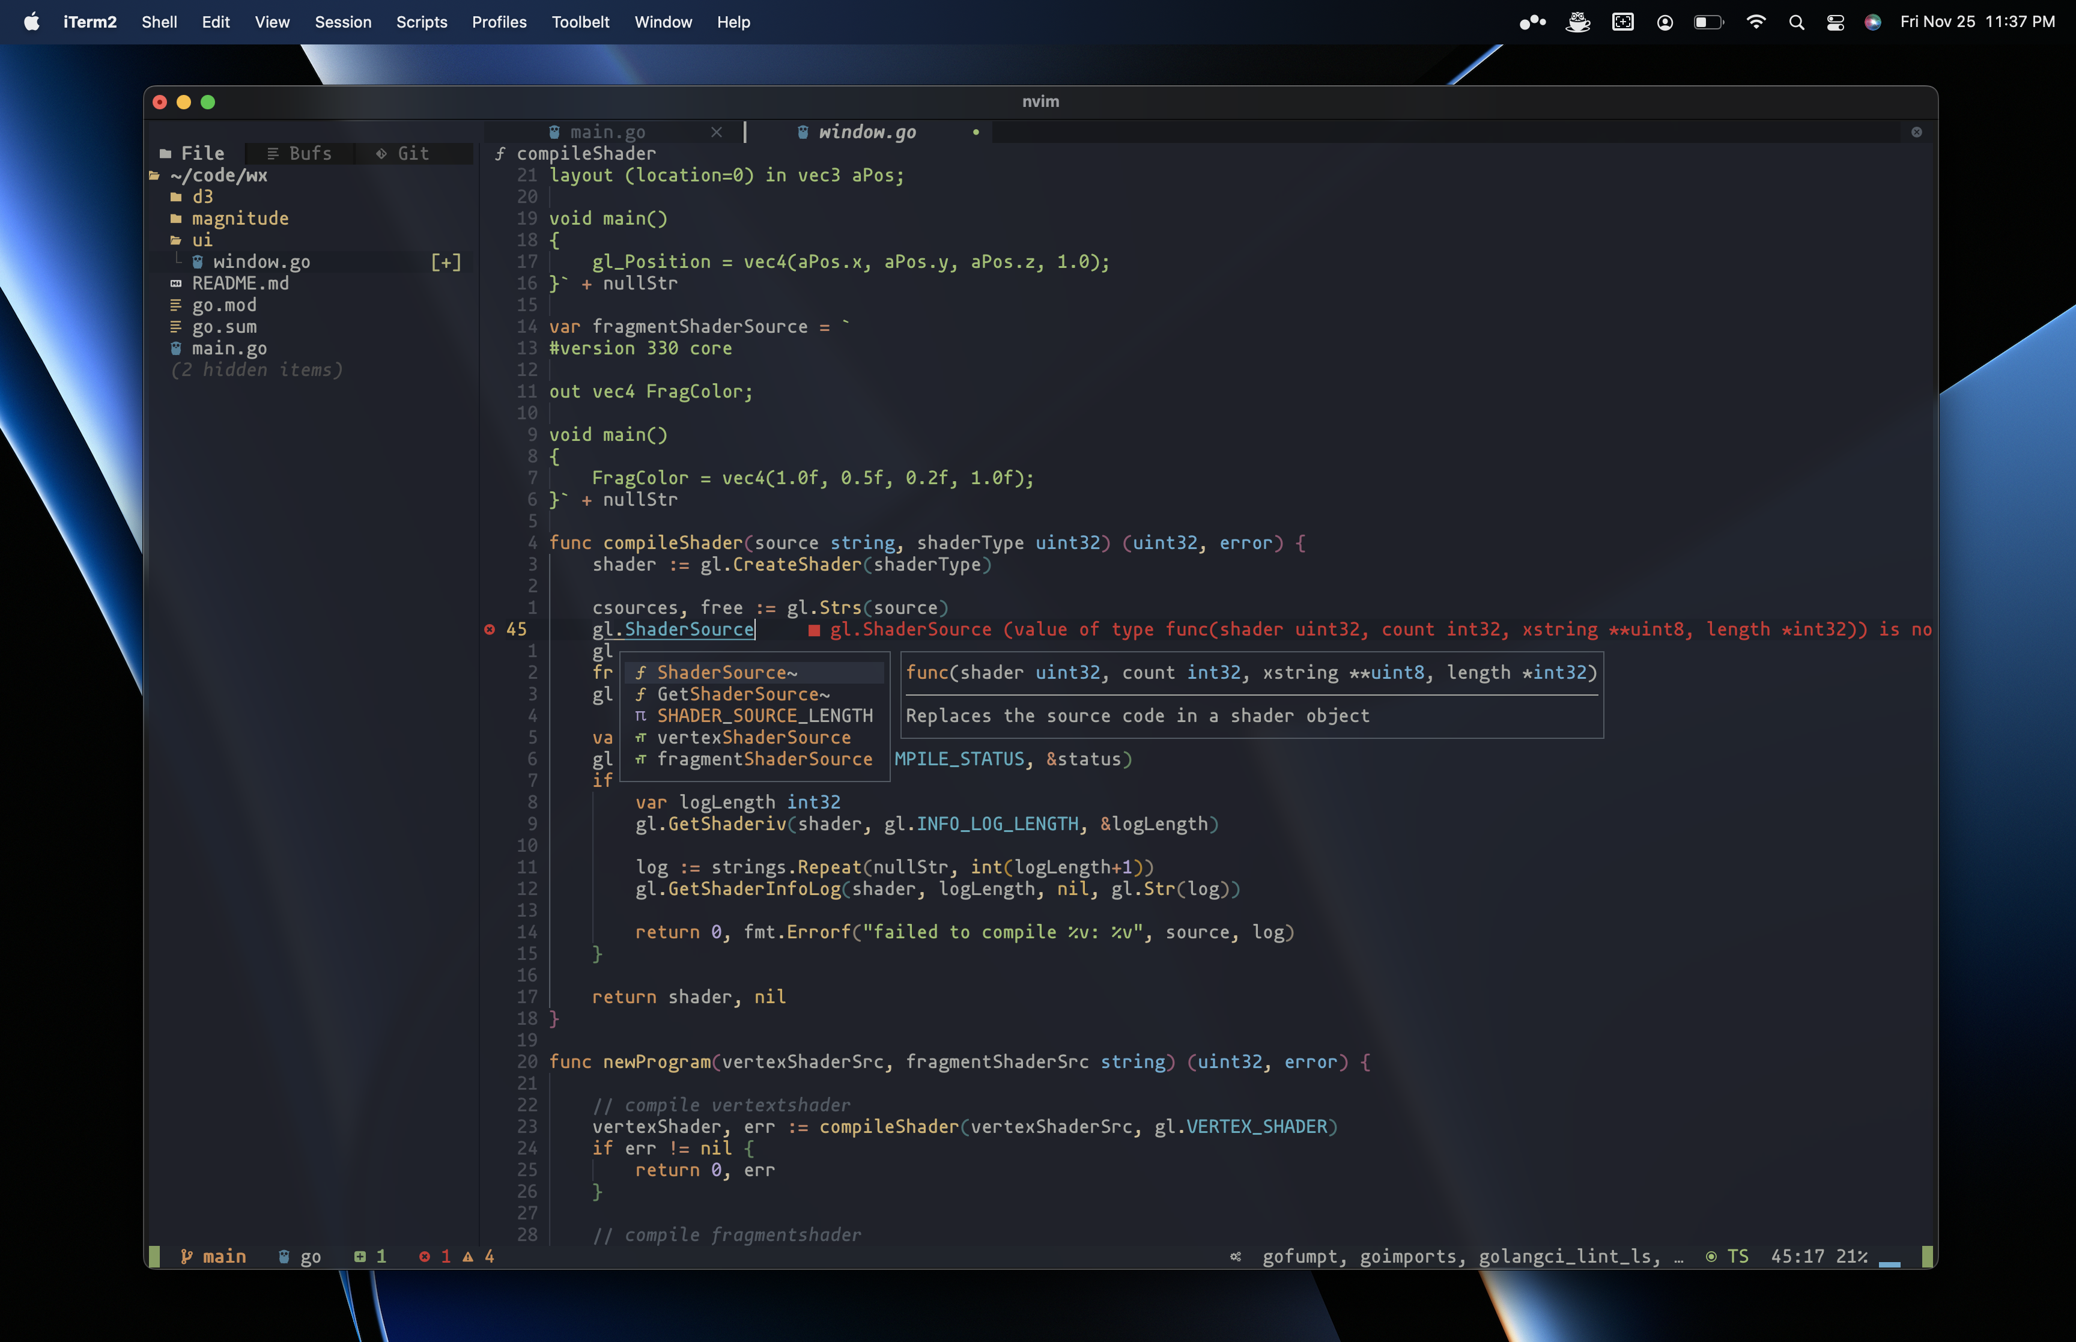Click the error count icon in statusline

coord(424,1255)
